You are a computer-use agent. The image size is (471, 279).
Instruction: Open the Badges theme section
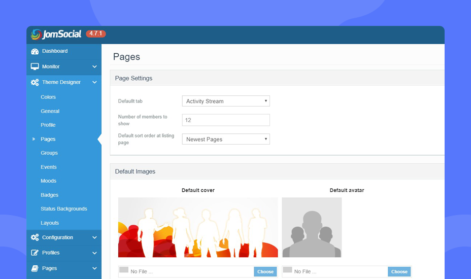(x=50, y=195)
